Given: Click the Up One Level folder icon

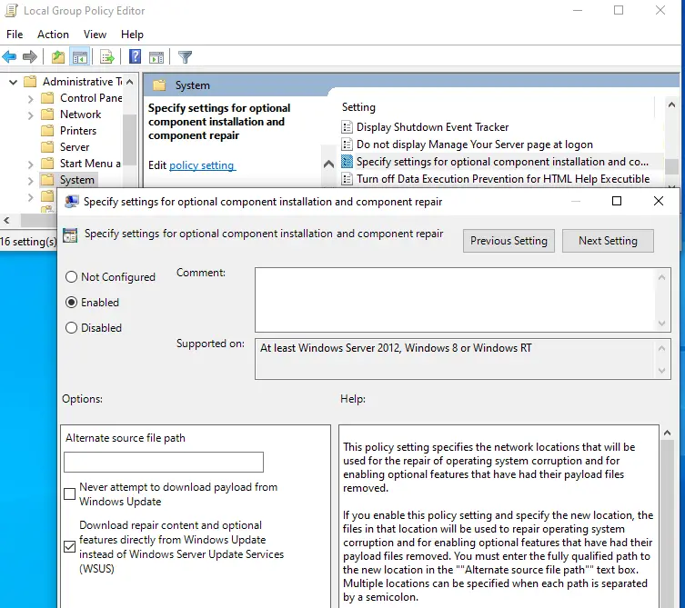Looking at the screenshot, I should tap(58, 57).
